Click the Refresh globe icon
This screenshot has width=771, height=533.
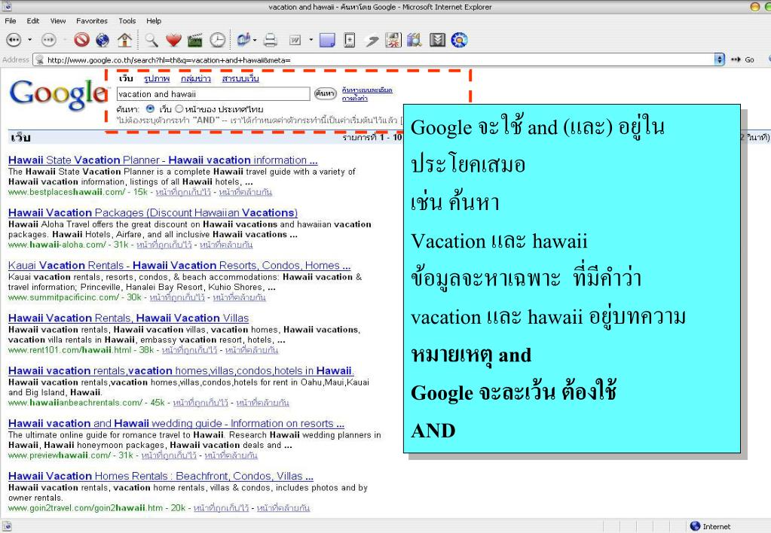click(x=102, y=40)
